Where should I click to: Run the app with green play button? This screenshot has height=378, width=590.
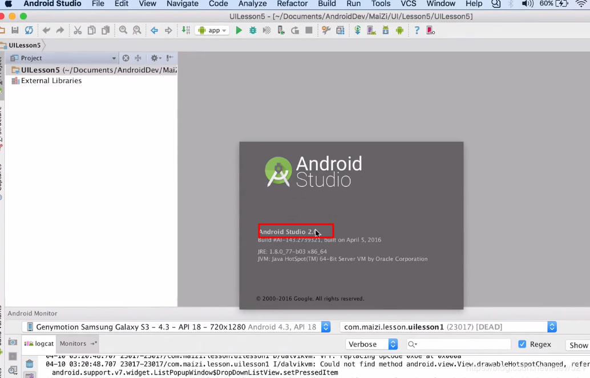239,30
